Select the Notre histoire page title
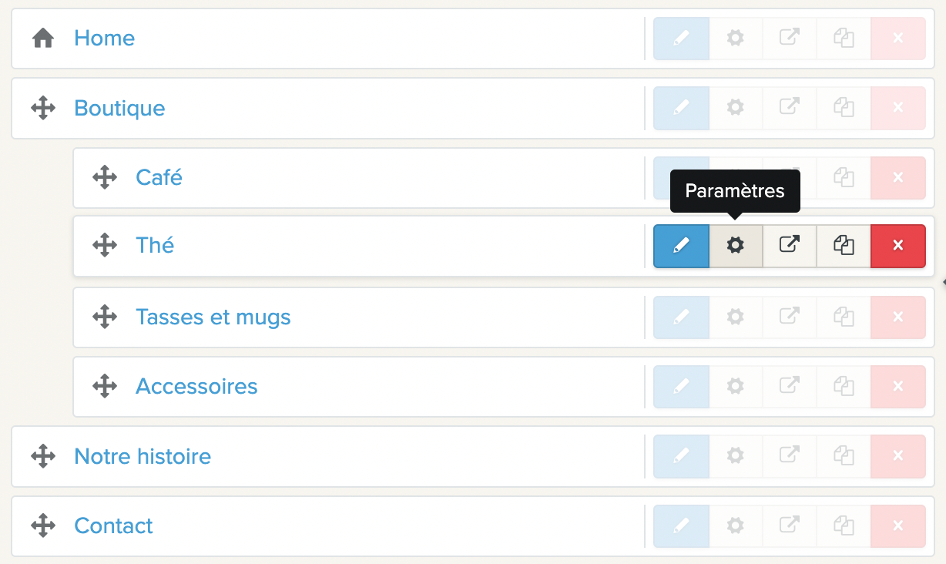The height and width of the screenshot is (564, 946). click(x=143, y=456)
